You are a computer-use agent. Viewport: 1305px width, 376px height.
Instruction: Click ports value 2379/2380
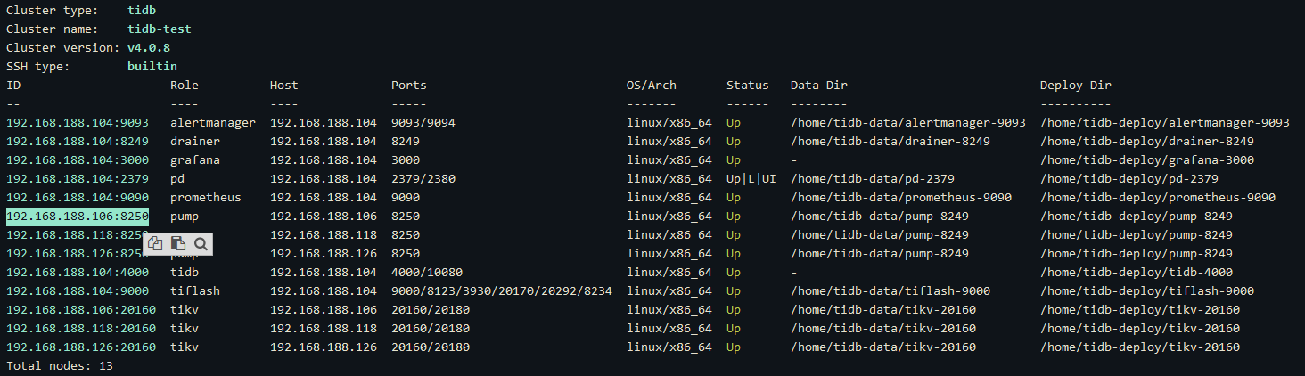pos(423,179)
